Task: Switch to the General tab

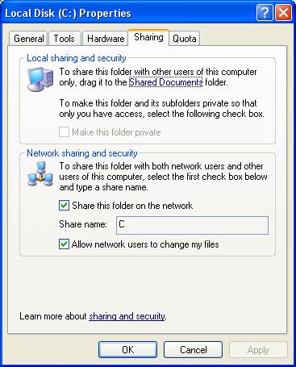Action: click(x=28, y=39)
